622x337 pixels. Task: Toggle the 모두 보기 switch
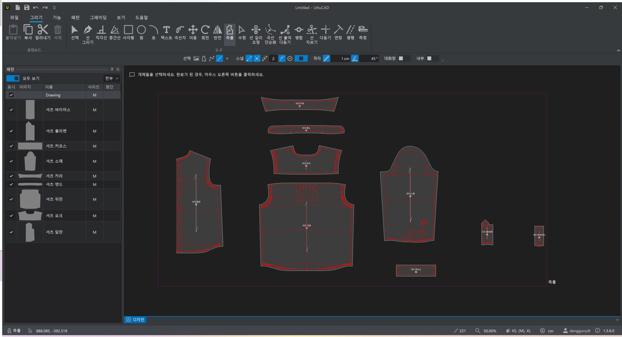tap(13, 78)
